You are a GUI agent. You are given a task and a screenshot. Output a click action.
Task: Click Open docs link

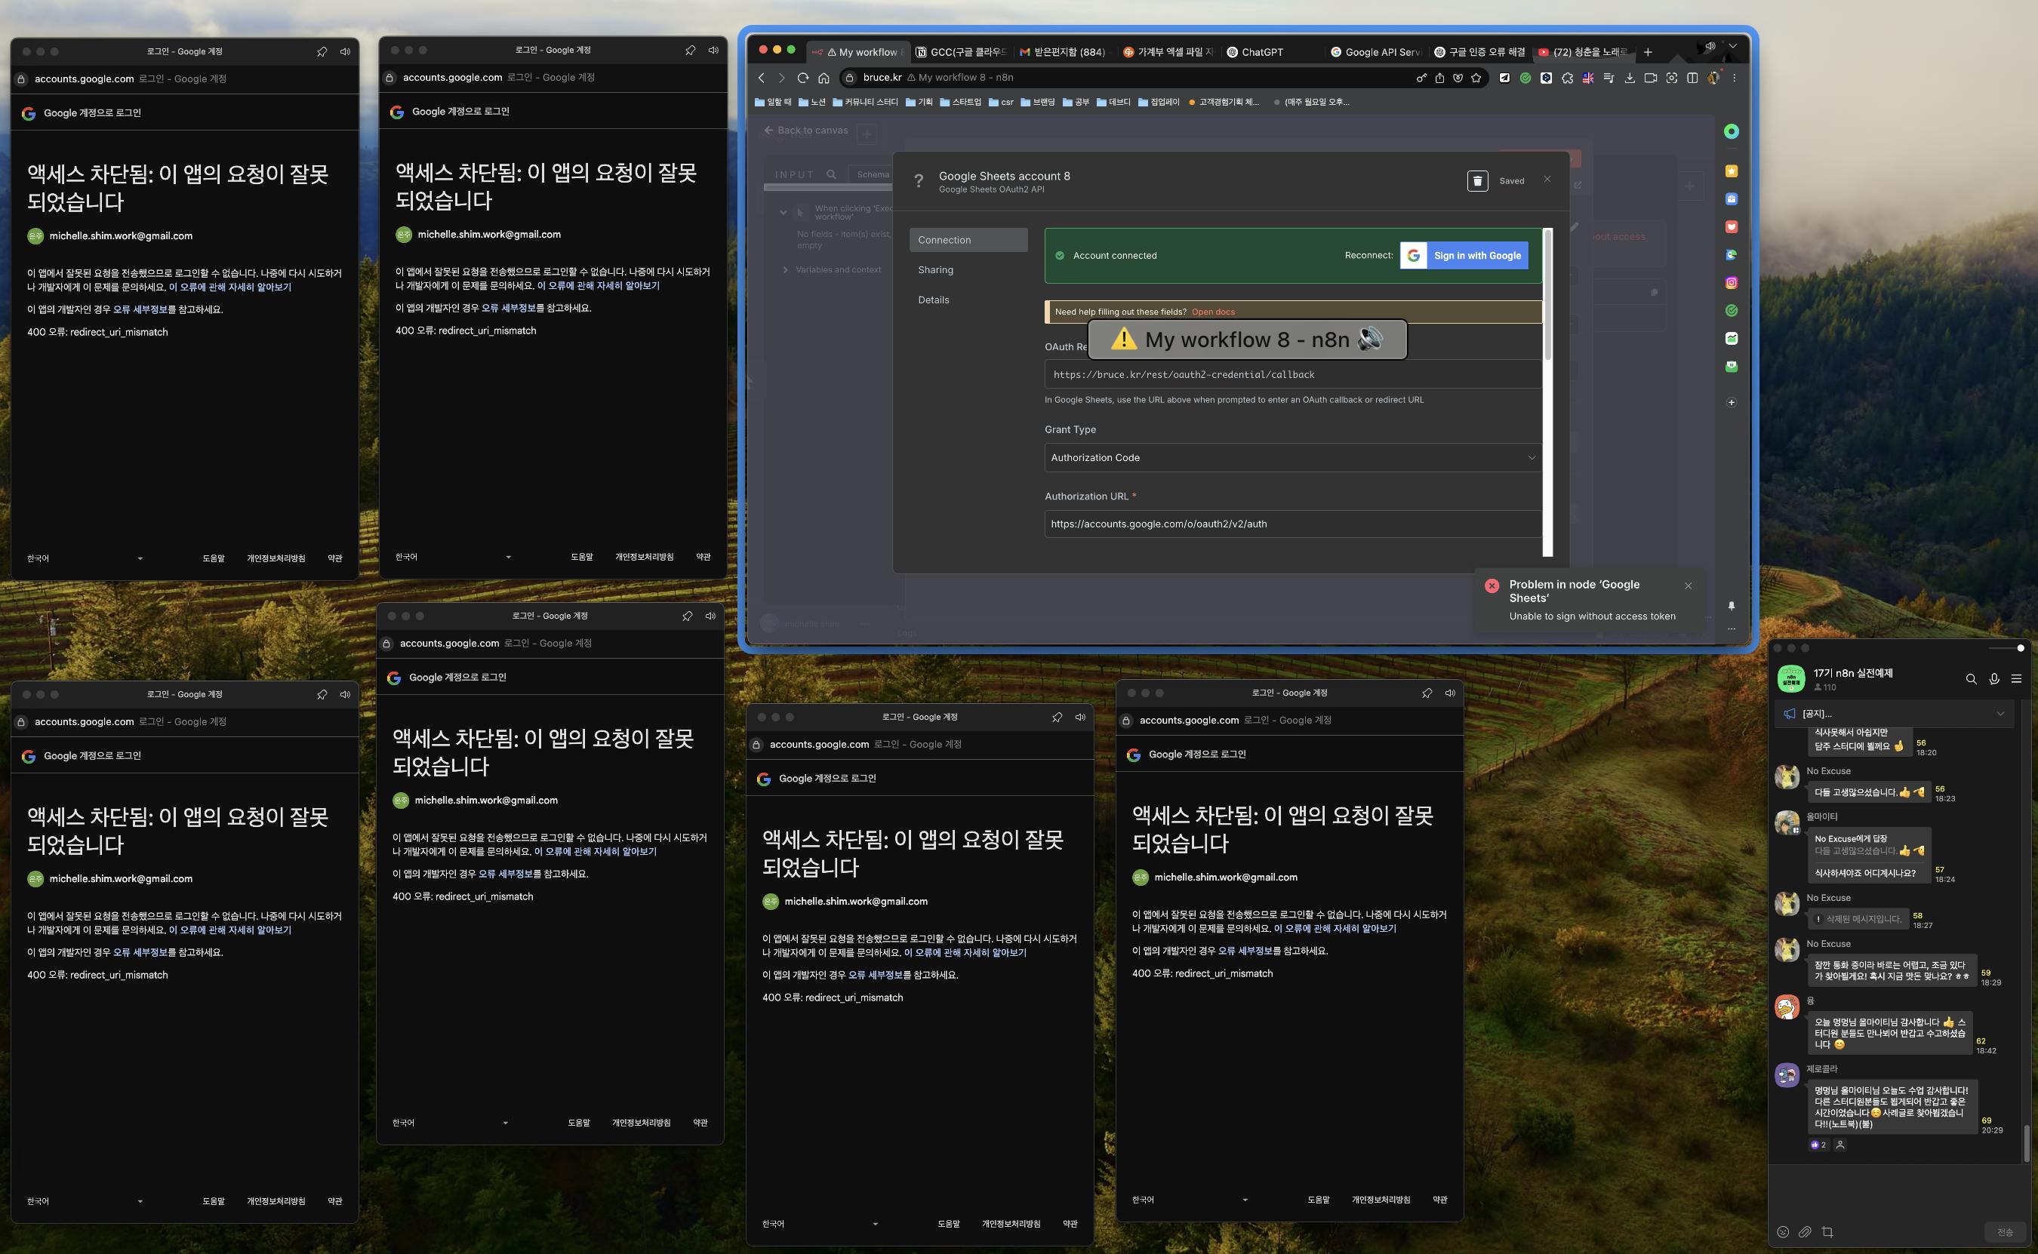tap(1213, 312)
